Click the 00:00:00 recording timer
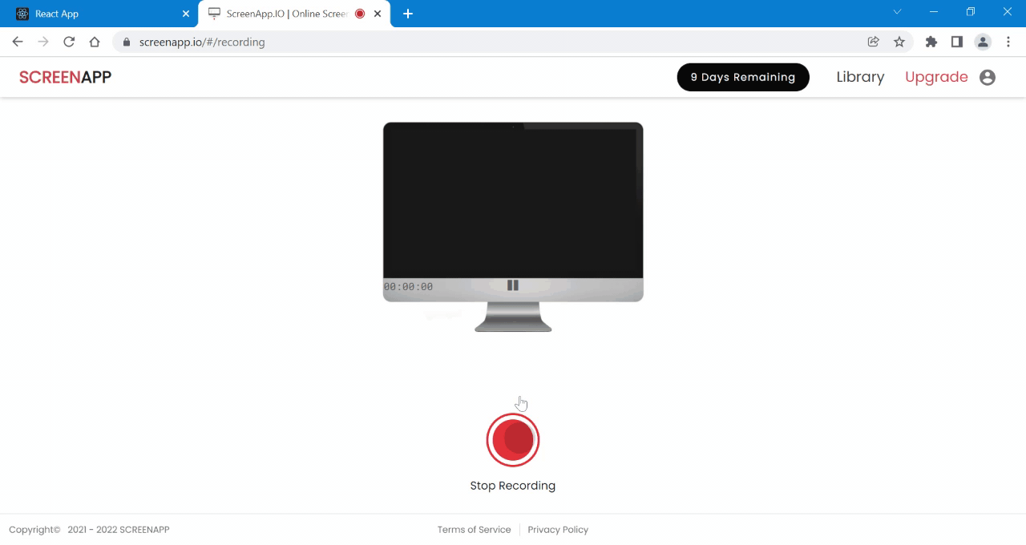1026x545 pixels. (x=408, y=287)
